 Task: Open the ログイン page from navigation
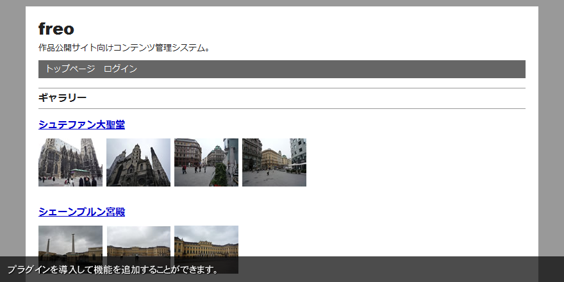[x=120, y=69]
